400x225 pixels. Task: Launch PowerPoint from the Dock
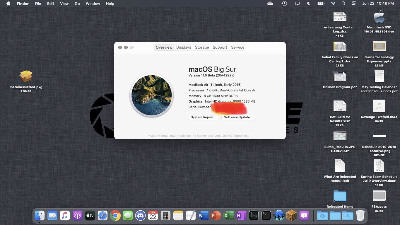point(216,216)
